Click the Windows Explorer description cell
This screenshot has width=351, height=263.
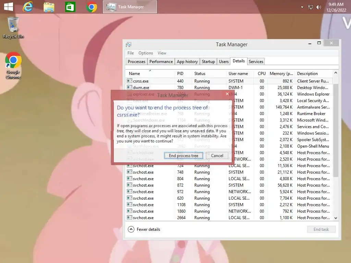pyautogui.click(x=313, y=94)
